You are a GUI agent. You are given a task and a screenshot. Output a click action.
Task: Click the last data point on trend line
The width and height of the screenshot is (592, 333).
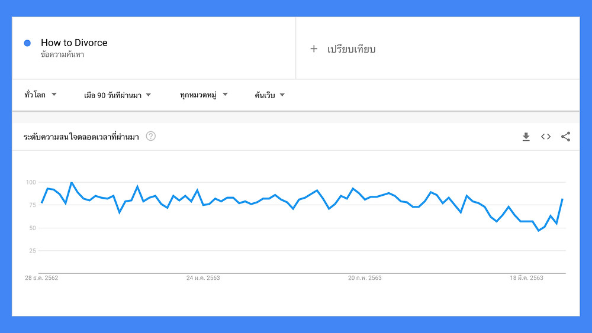(x=562, y=199)
